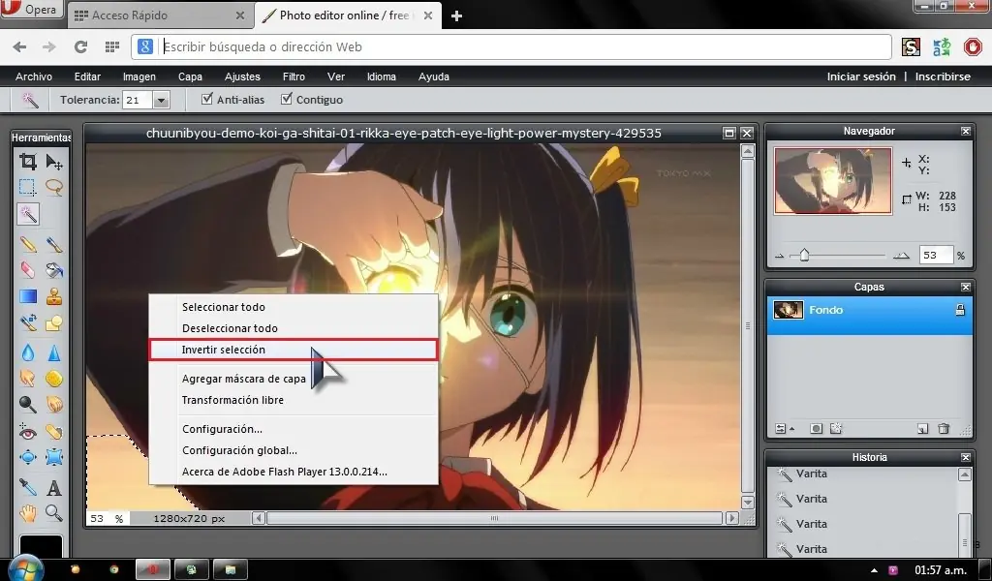This screenshot has height=581, width=992.
Task: Click add layer mask icon in Capas
Action: pos(816,429)
